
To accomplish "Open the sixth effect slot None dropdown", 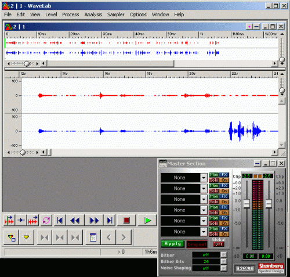I will pyautogui.click(x=204, y=232).
